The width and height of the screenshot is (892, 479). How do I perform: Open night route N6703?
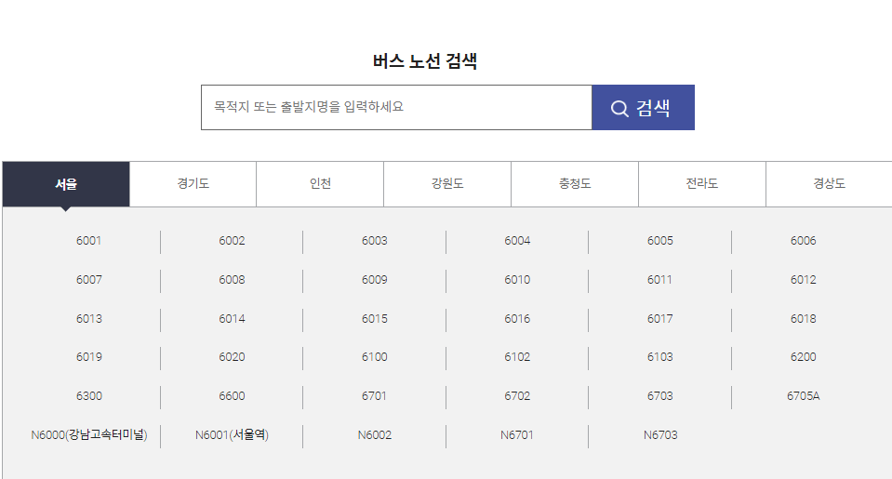pos(660,434)
